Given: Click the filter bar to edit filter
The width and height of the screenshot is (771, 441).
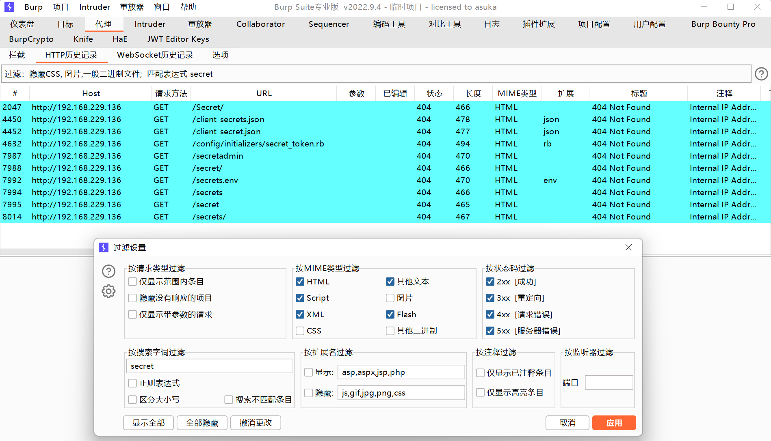Looking at the screenshot, I should click(376, 74).
